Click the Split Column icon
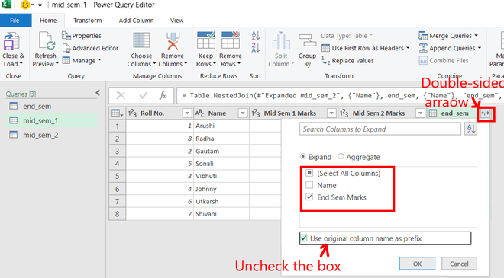 click(x=281, y=40)
